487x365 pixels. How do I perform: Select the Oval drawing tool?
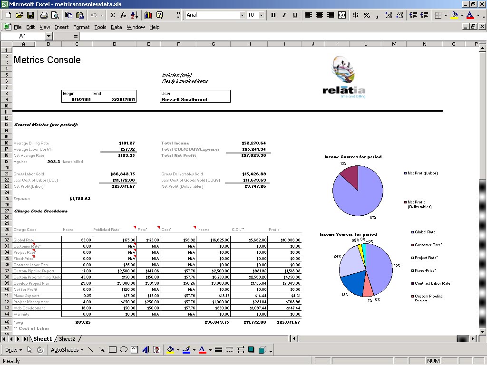click(x=124, y=350)
